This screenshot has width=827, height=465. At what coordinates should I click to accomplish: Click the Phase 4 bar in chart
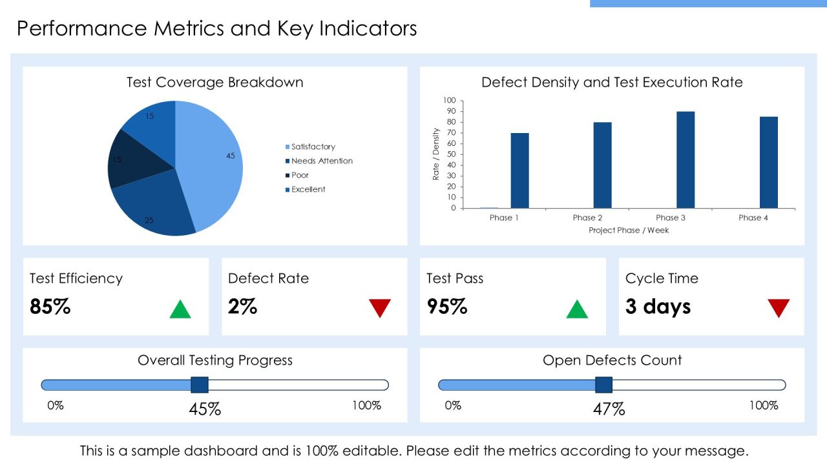coord(769,162)
